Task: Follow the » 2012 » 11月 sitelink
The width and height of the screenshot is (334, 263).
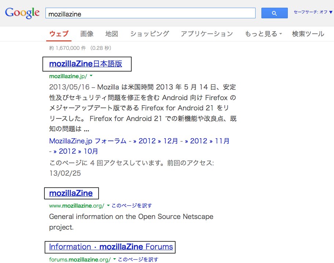Action: [207, 141]
